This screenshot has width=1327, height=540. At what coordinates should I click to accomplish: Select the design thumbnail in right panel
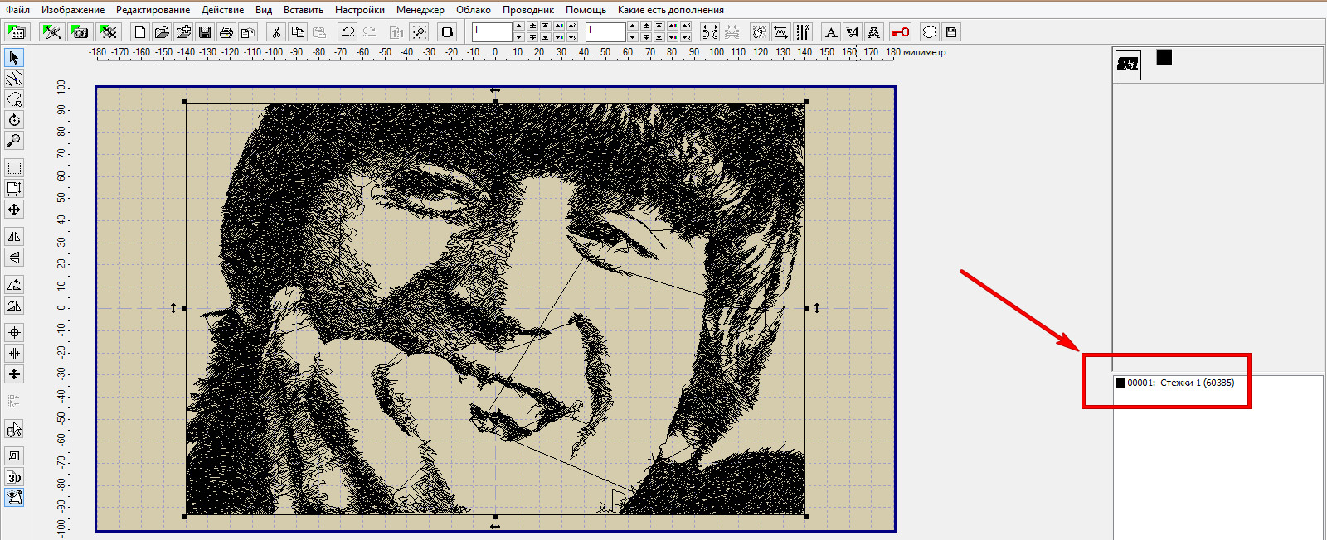[x=1128, y=64]
